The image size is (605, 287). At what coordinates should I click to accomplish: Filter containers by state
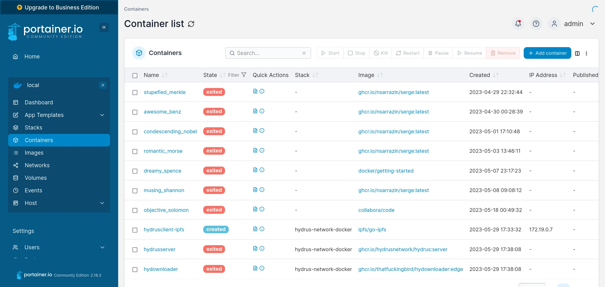tap(237, 75)
